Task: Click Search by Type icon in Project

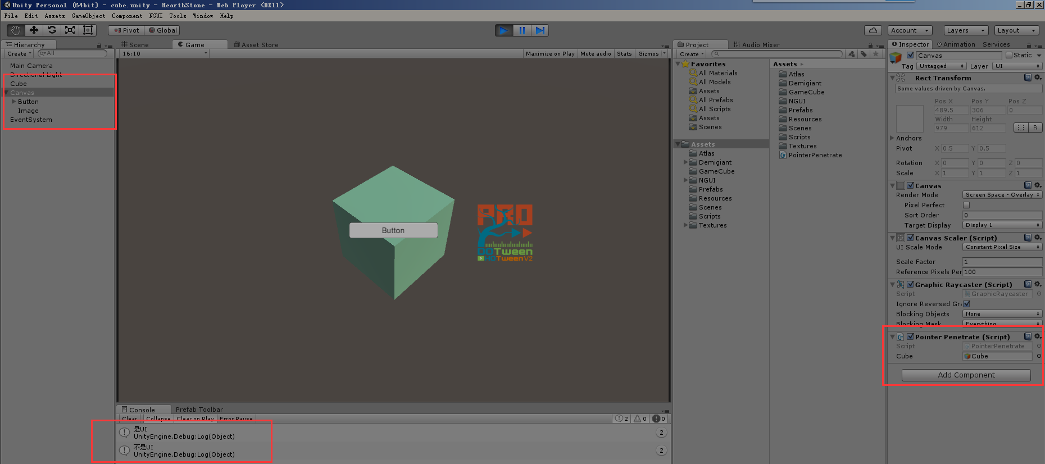Action: click(x=852, y=54)
